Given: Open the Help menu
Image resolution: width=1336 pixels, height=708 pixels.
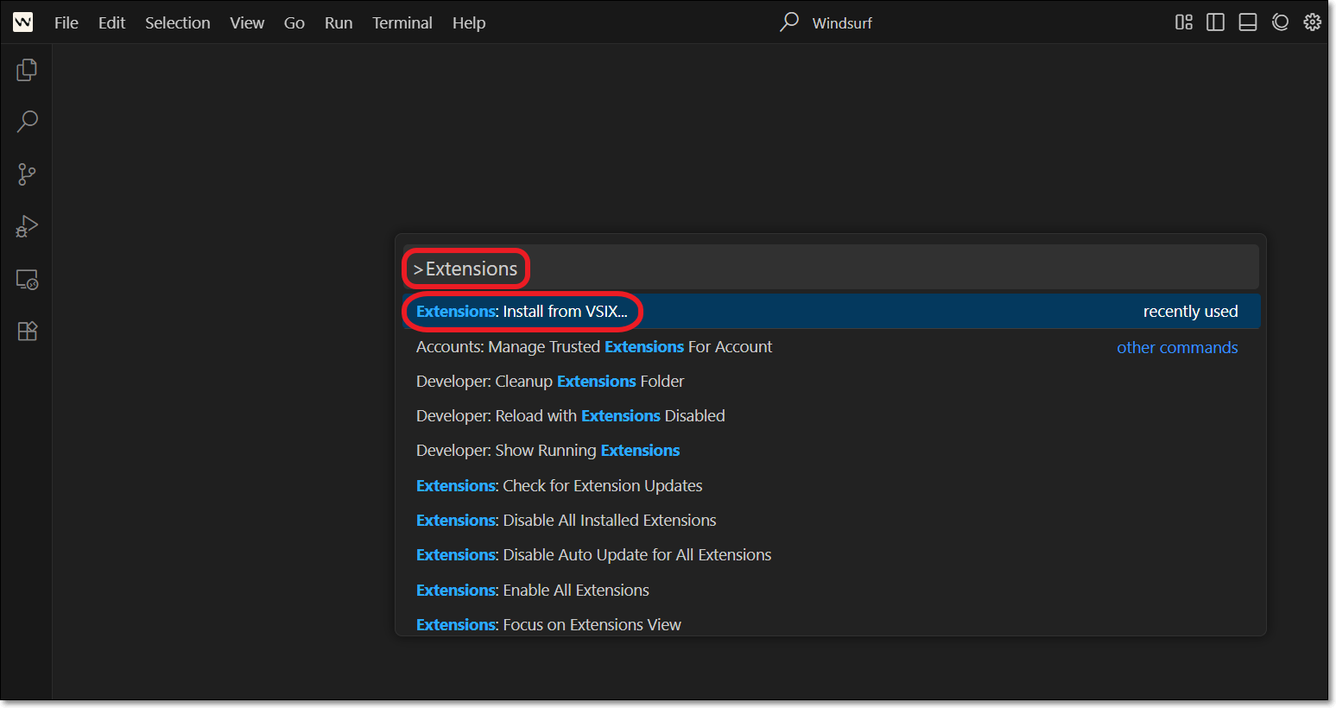Looking at the screenshot, I should (x=469, y=23).
